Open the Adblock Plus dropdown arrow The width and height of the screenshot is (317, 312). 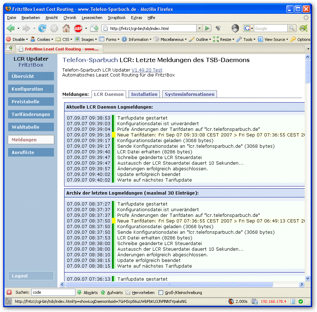click(x=86, y=28)
